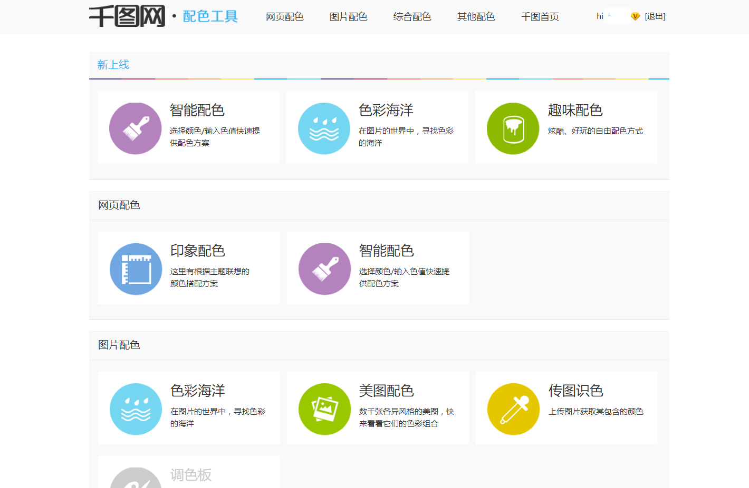Open the 色彩海洋 title under 新上线
The width and height of the screenshot is (749, 488).
[386, 110]
